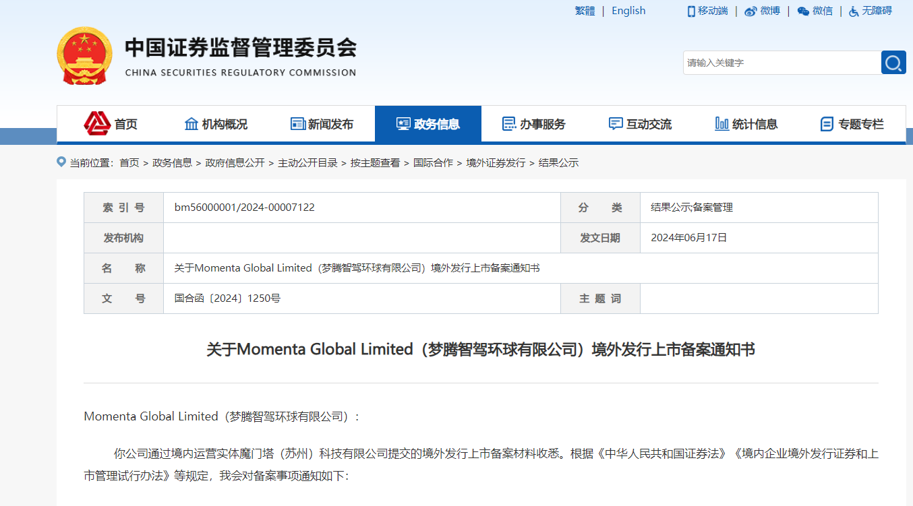Click the bold article headline

[481, 350]
